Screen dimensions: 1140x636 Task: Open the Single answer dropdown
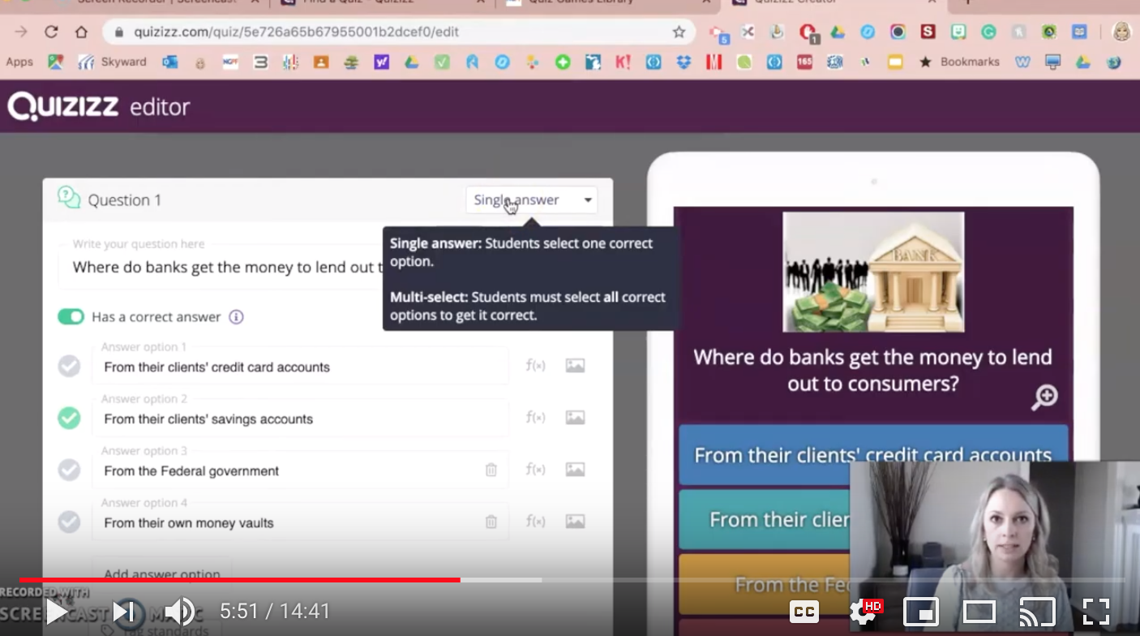(532, 200)
